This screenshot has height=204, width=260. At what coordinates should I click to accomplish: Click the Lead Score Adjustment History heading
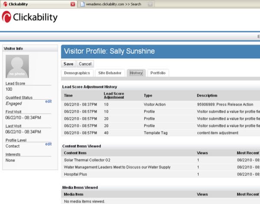point(90,87)
